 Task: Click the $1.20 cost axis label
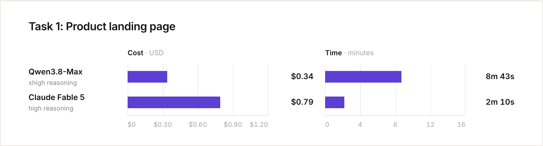(x=259, y=124)
